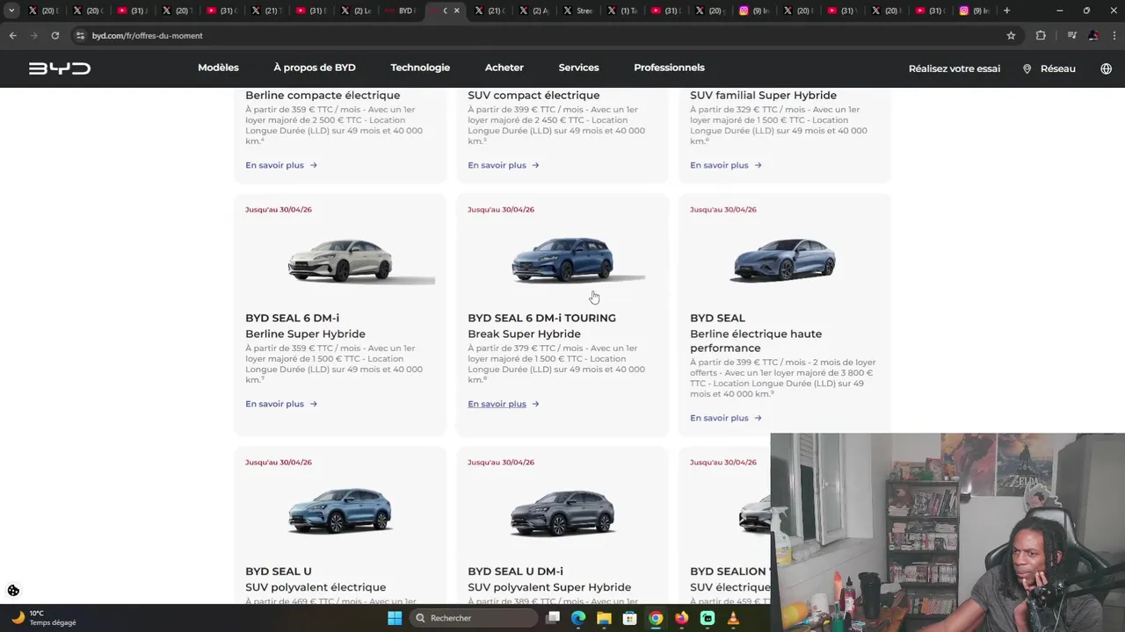Switch to Google Chrome in taskbar
This screenshot has width=1125, height=632.
656,618
